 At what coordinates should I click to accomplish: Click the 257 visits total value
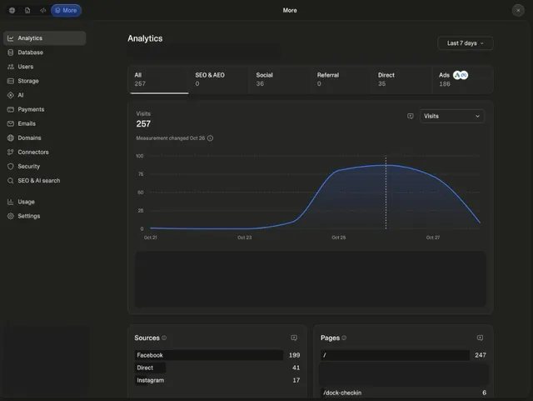click(x=143, y=124)
